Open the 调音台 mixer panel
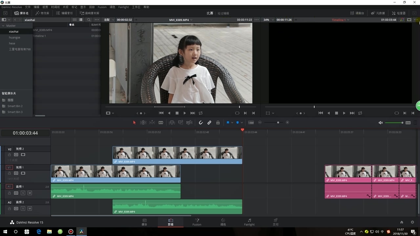 (x=357, y=13)
